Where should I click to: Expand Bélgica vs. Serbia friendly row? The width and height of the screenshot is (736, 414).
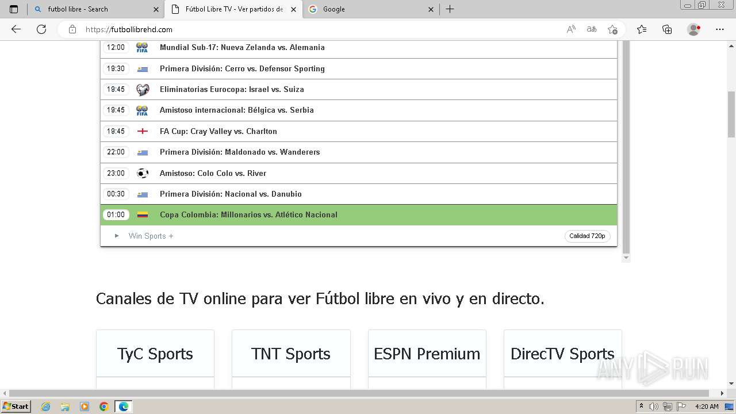[359, 110]
